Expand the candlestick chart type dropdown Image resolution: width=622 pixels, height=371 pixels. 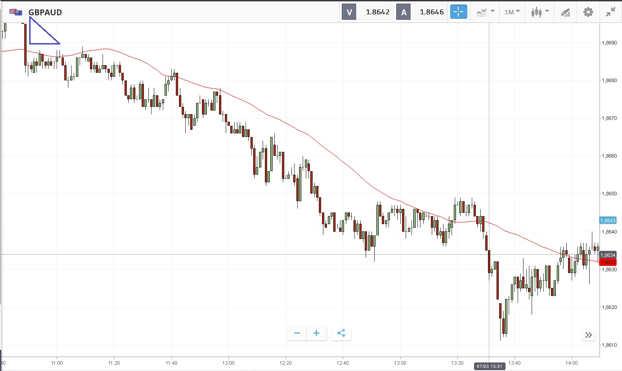(540, 12)
